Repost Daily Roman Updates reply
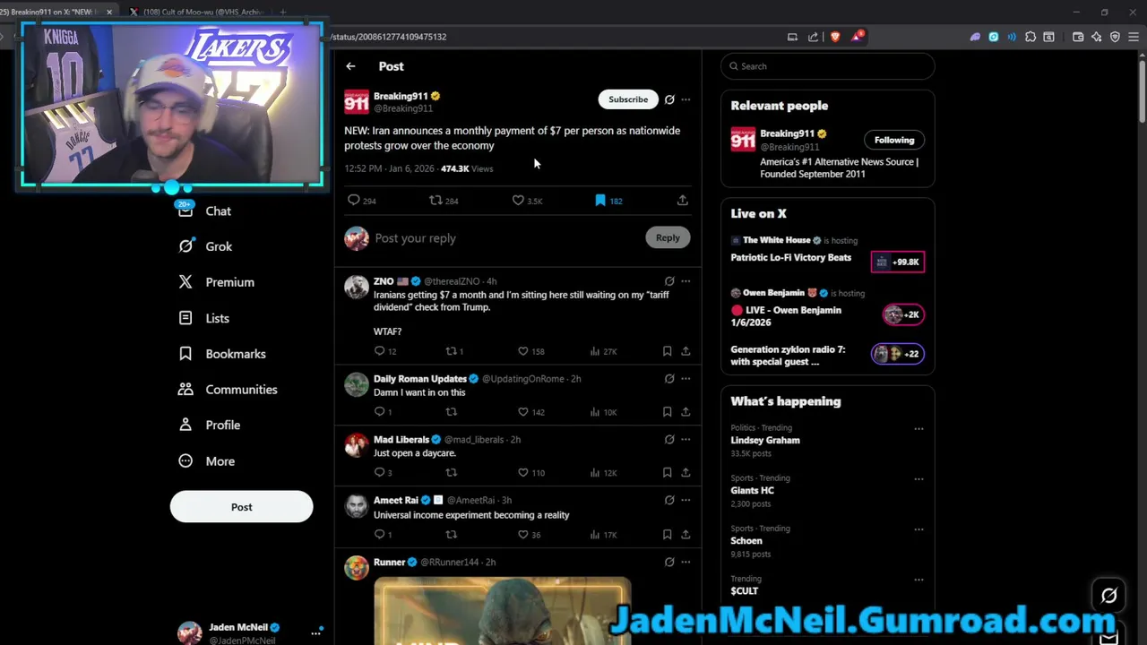This screenshot has height=645, width=1147. tap(452, 412)
